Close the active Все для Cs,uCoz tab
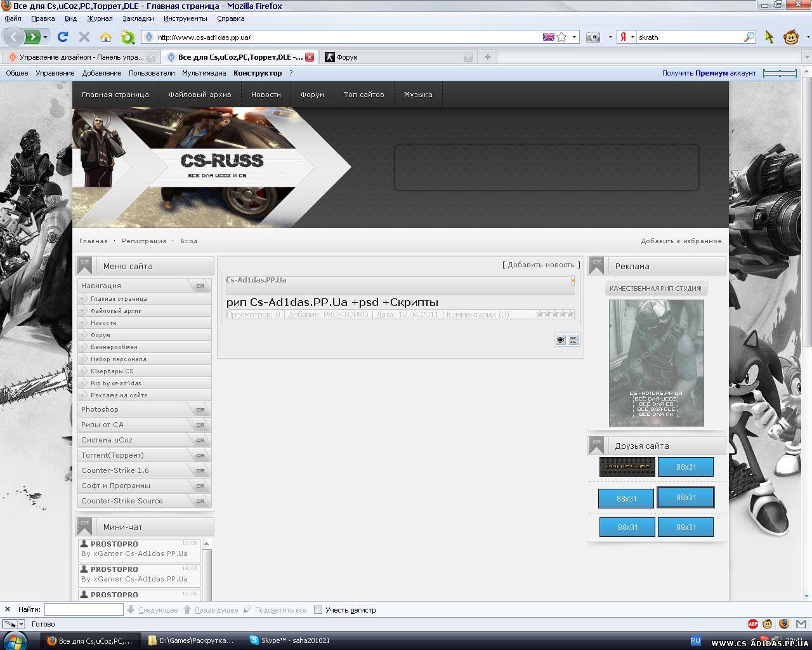The image size is (812, 650). (x=310, y=57)
